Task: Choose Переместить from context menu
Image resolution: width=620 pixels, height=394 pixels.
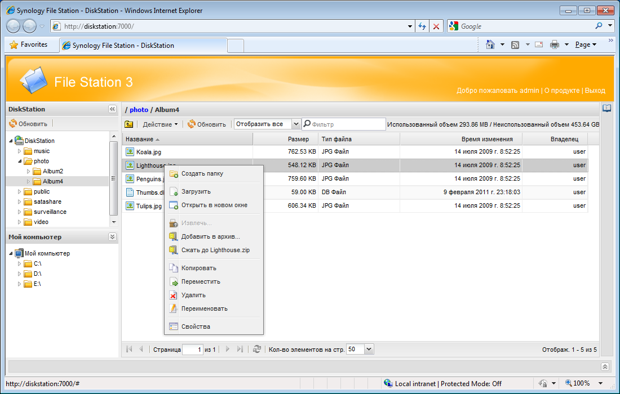Action: point(214,281)
